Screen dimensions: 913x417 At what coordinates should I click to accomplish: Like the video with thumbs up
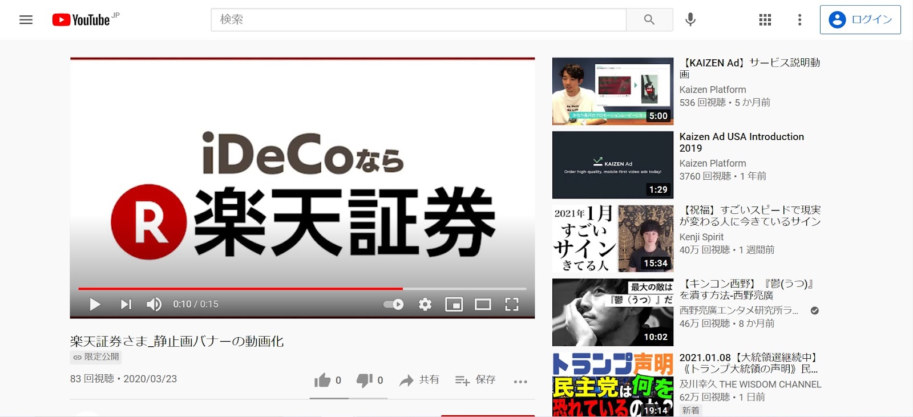point(328,380)
